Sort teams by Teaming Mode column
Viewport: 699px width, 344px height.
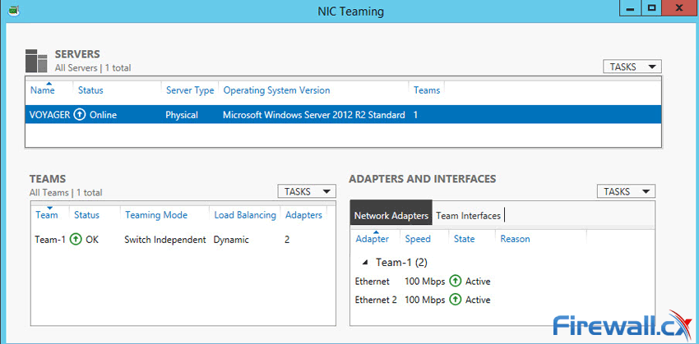(155, 215)
